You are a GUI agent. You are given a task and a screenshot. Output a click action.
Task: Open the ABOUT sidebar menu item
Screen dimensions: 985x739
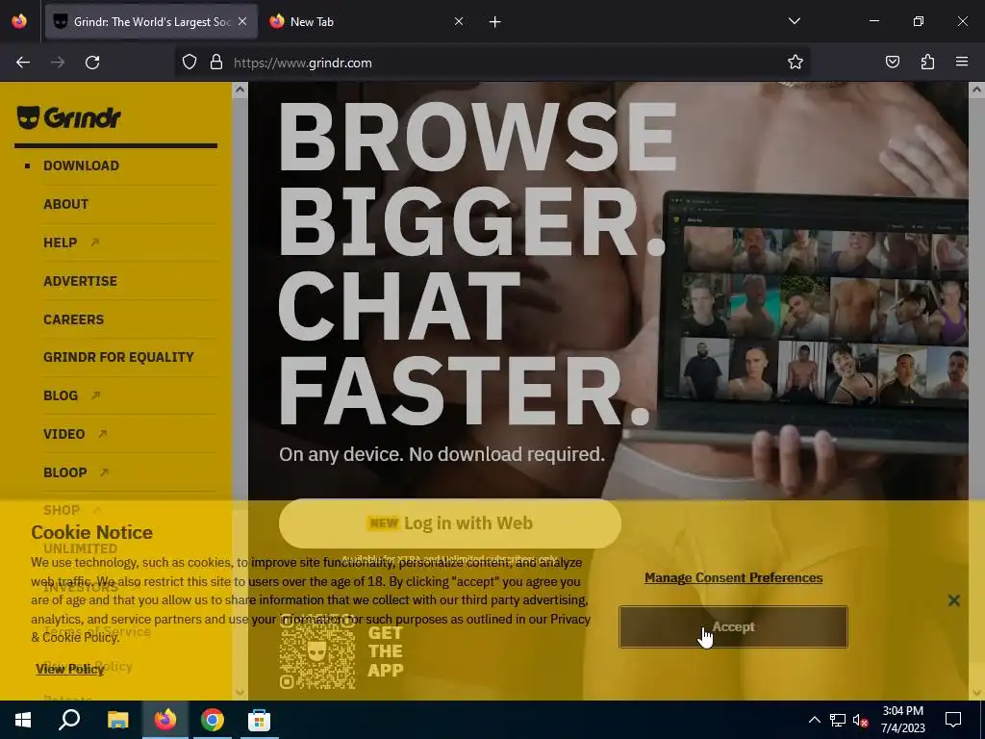pyautogui.click(x=66, y=204)
